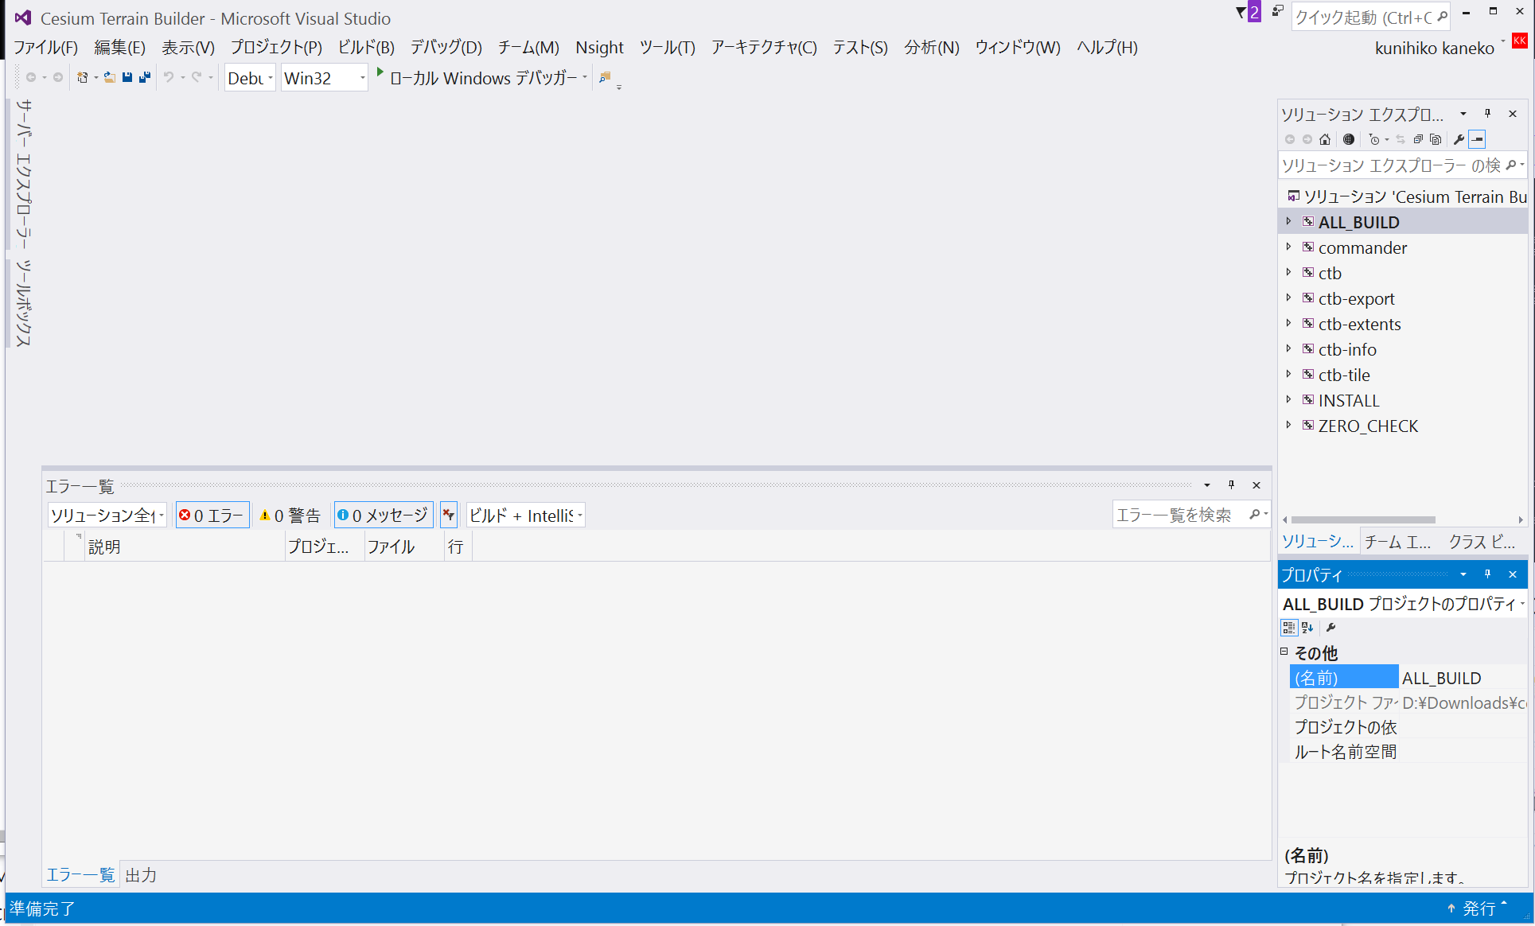Click the Solution Explorer scope globe icon
The height and width of the screenshot is (926, 1535).
1349,139
